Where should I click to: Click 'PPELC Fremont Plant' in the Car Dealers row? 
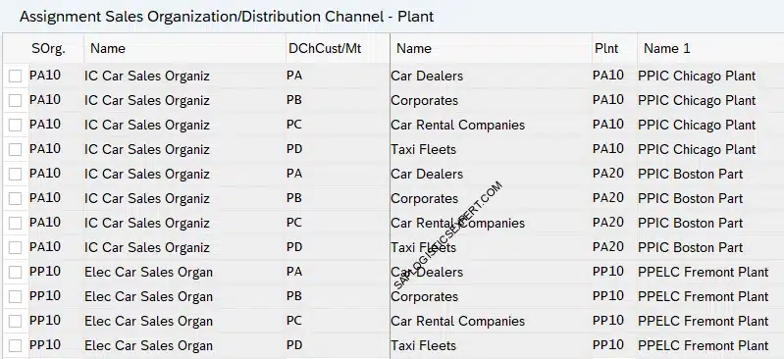tap(703, 272)
